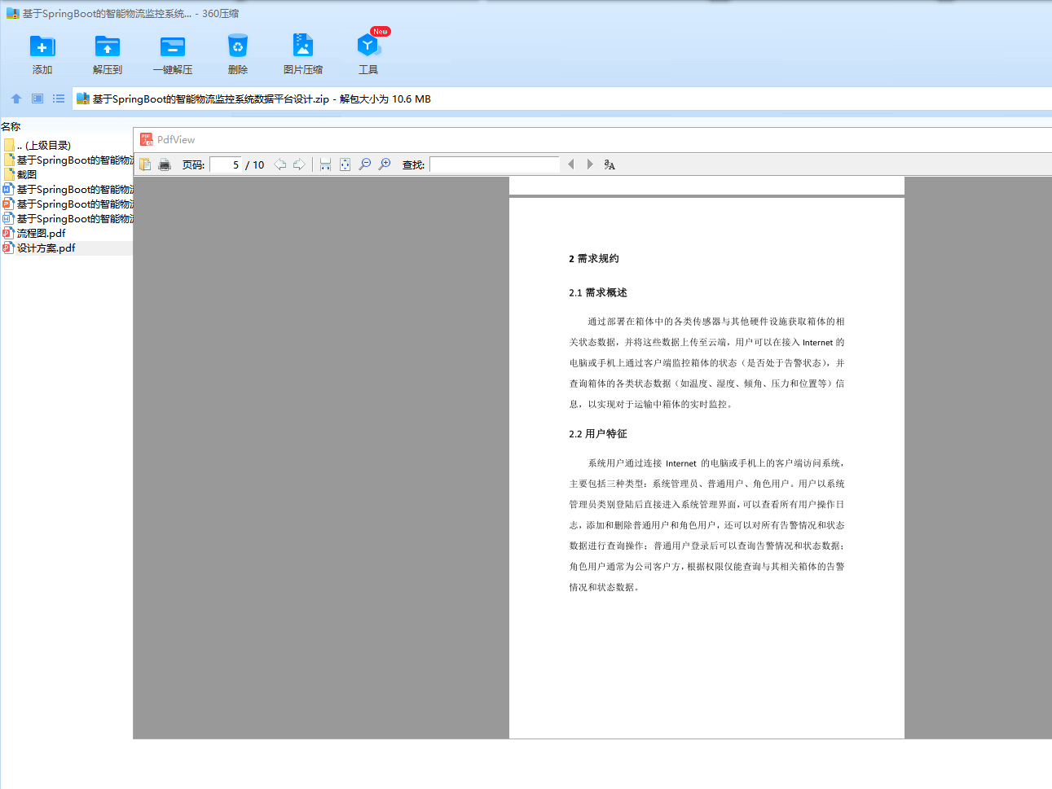The width and height of the screenshot is (1052, 789).
Task: Click the 360压缩 window title icon
Action: point(12,13)
